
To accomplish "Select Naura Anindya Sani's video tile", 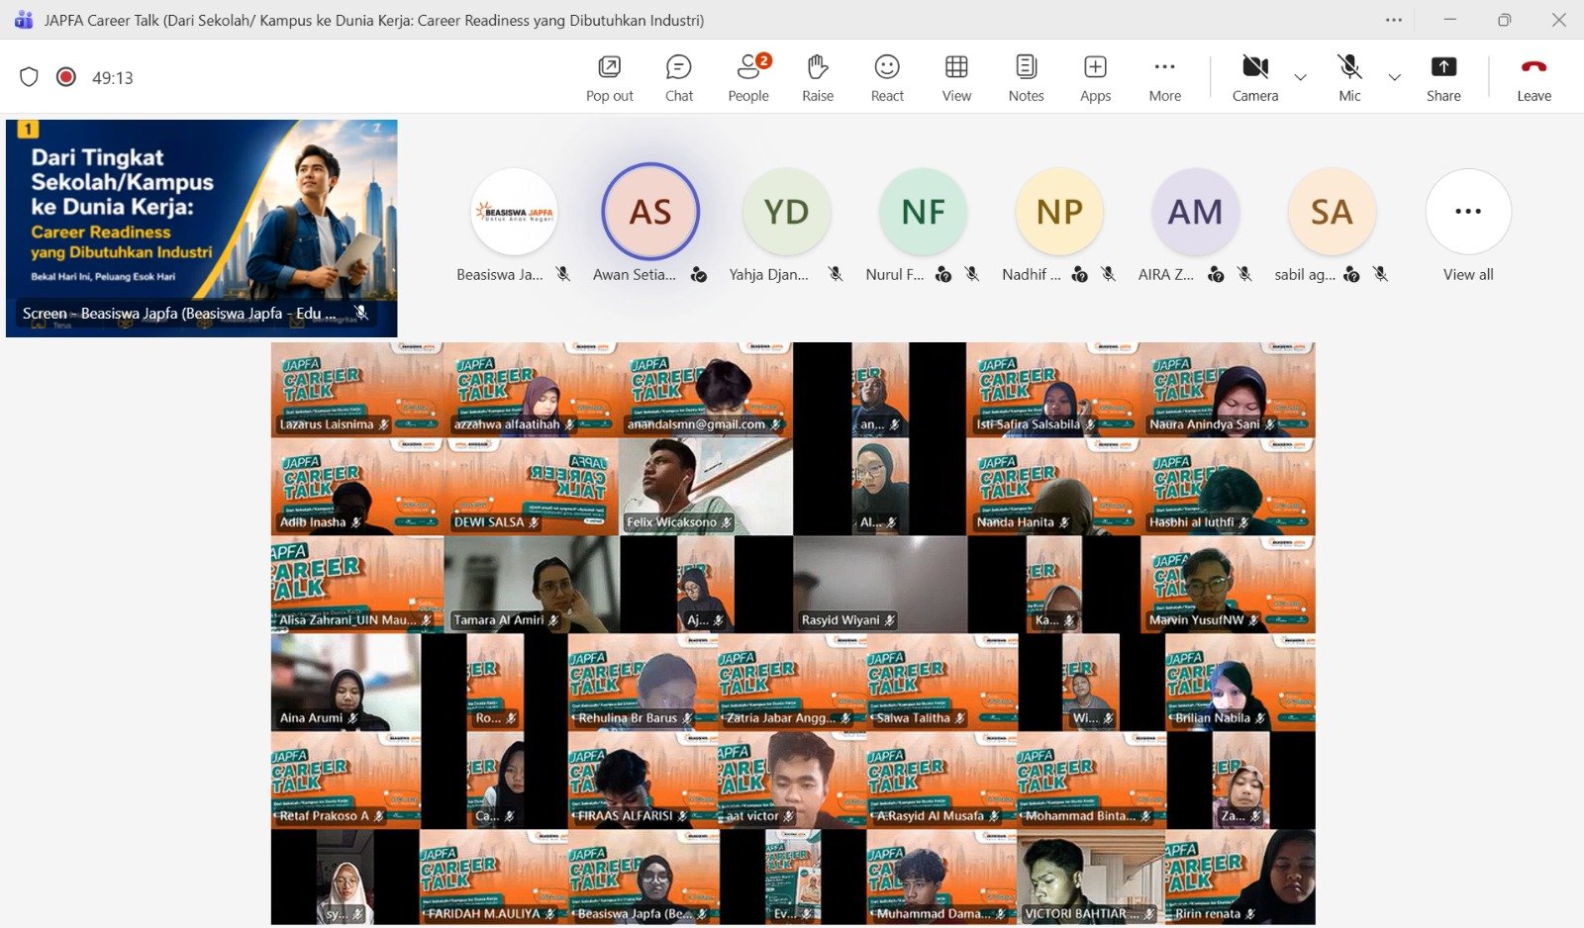I will pos(1229,390).
